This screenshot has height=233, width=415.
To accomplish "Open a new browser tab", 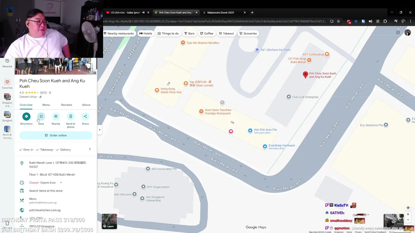I will 252,13.
